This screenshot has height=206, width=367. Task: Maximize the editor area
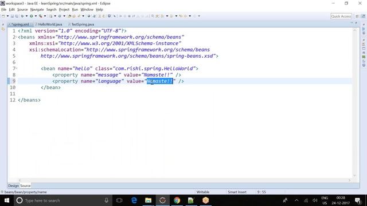pyautogui.click(x=356, y=23)
